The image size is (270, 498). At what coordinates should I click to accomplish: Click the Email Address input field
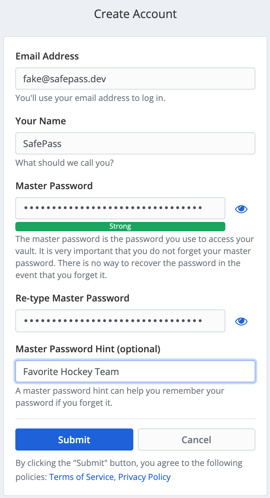coord(135,79)
